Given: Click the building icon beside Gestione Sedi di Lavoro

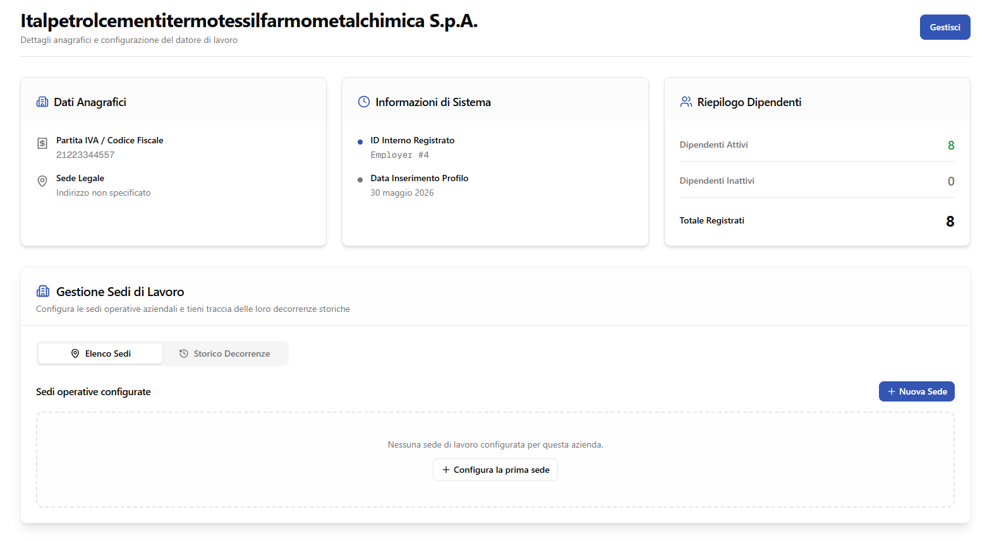Looking at the screenshot, I should point(43,291).
